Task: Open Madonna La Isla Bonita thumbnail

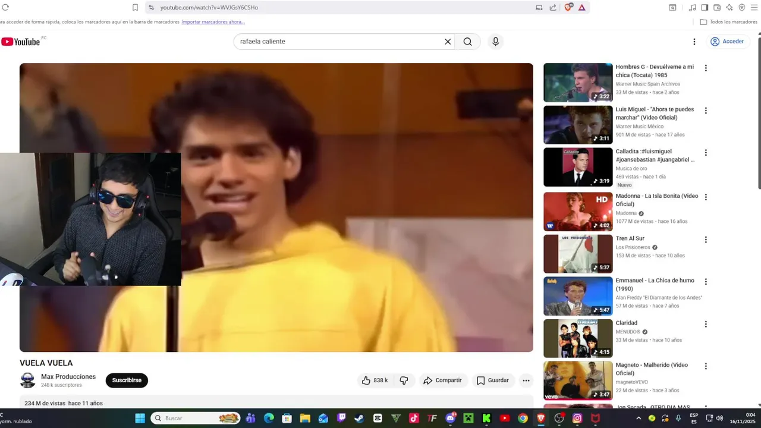Action: pos(578,211)
